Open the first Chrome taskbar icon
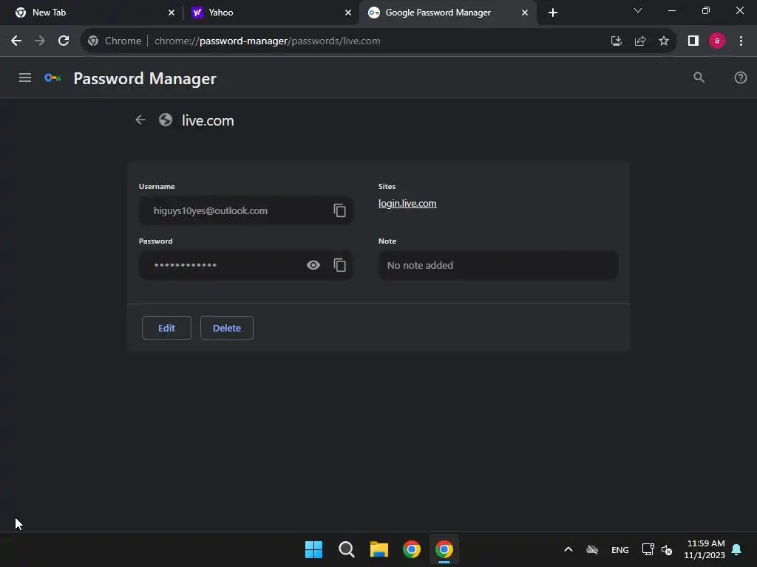757x567 pixels. 412,549
